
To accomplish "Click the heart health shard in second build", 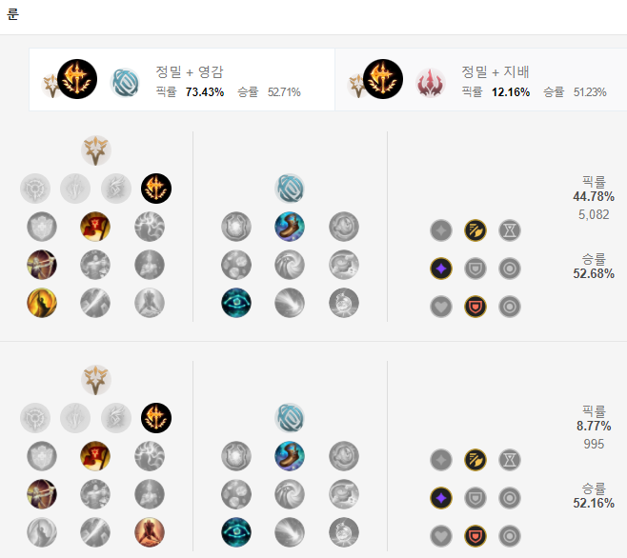I will (441, 536).
